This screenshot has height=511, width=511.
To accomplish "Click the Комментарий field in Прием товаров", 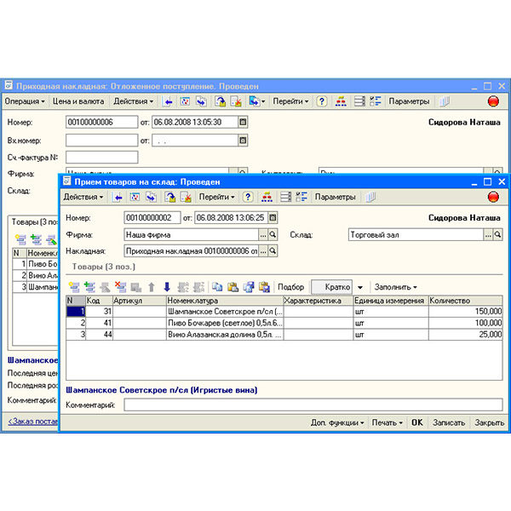I will click(313, 405).
